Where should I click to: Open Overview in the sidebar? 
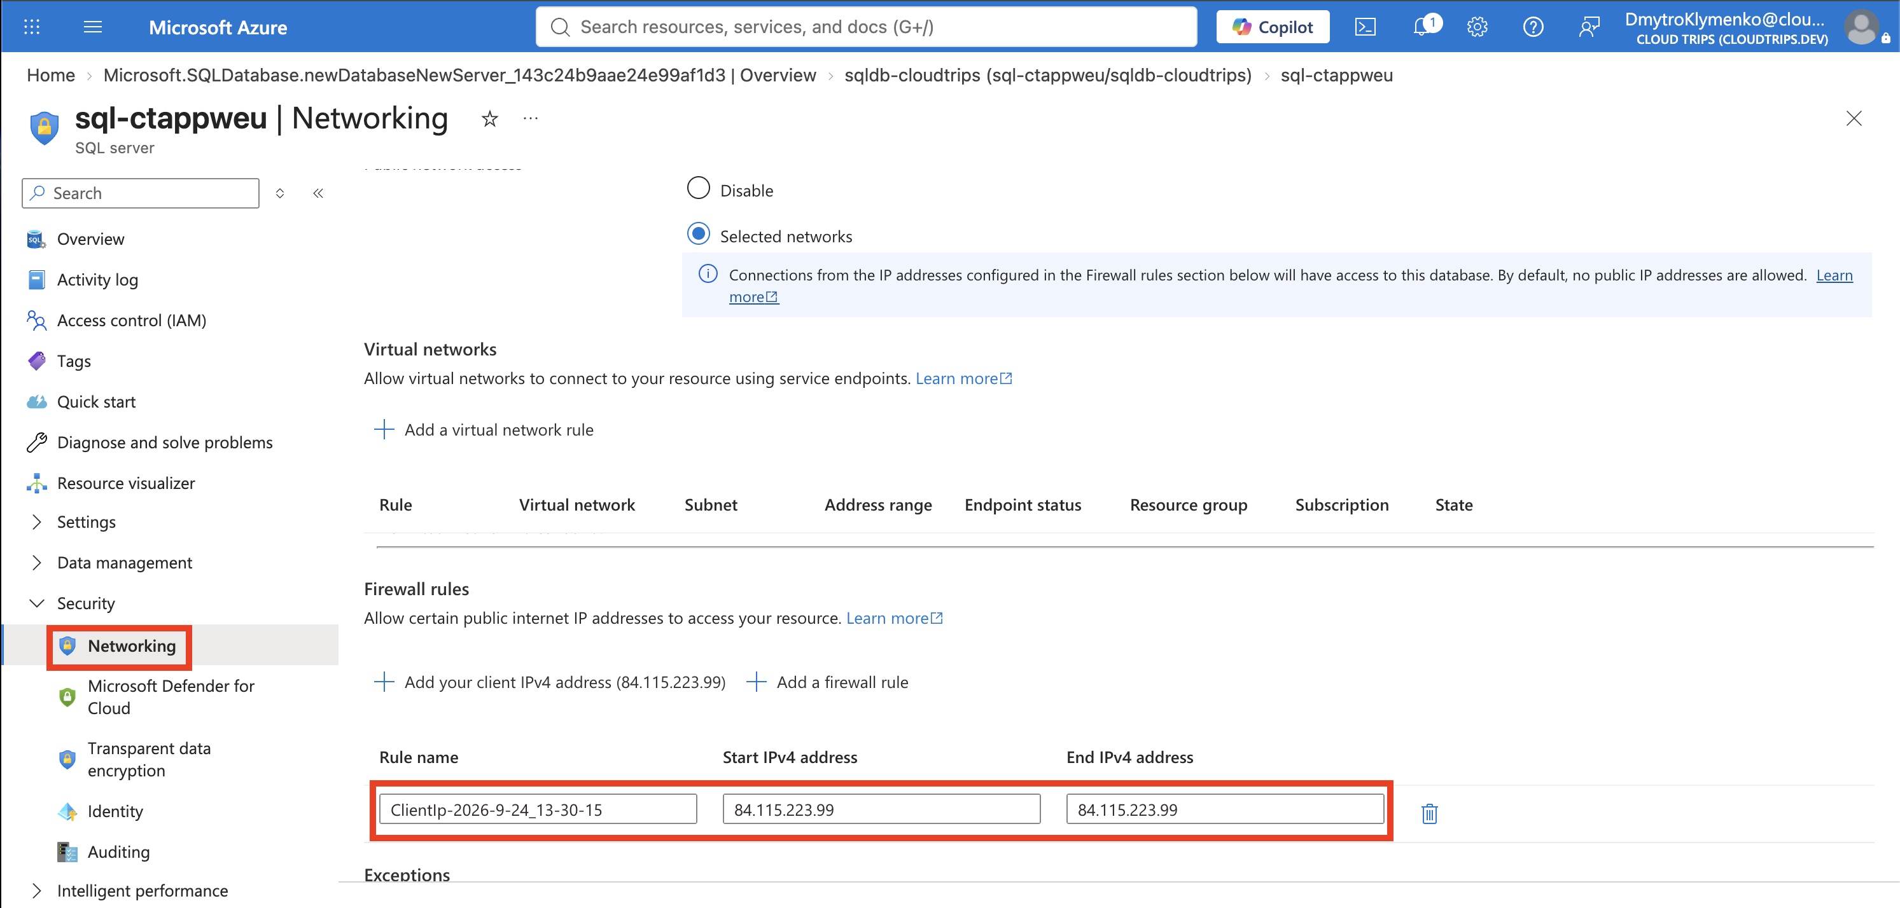point(91,240)
